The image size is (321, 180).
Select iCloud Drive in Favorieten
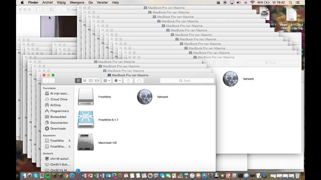(x=59, y=99)
